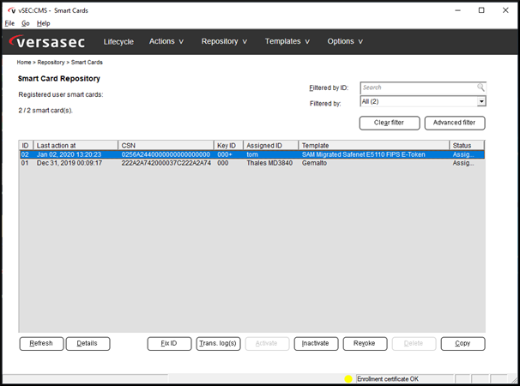Click the Fix ID button

pos(169,344)
